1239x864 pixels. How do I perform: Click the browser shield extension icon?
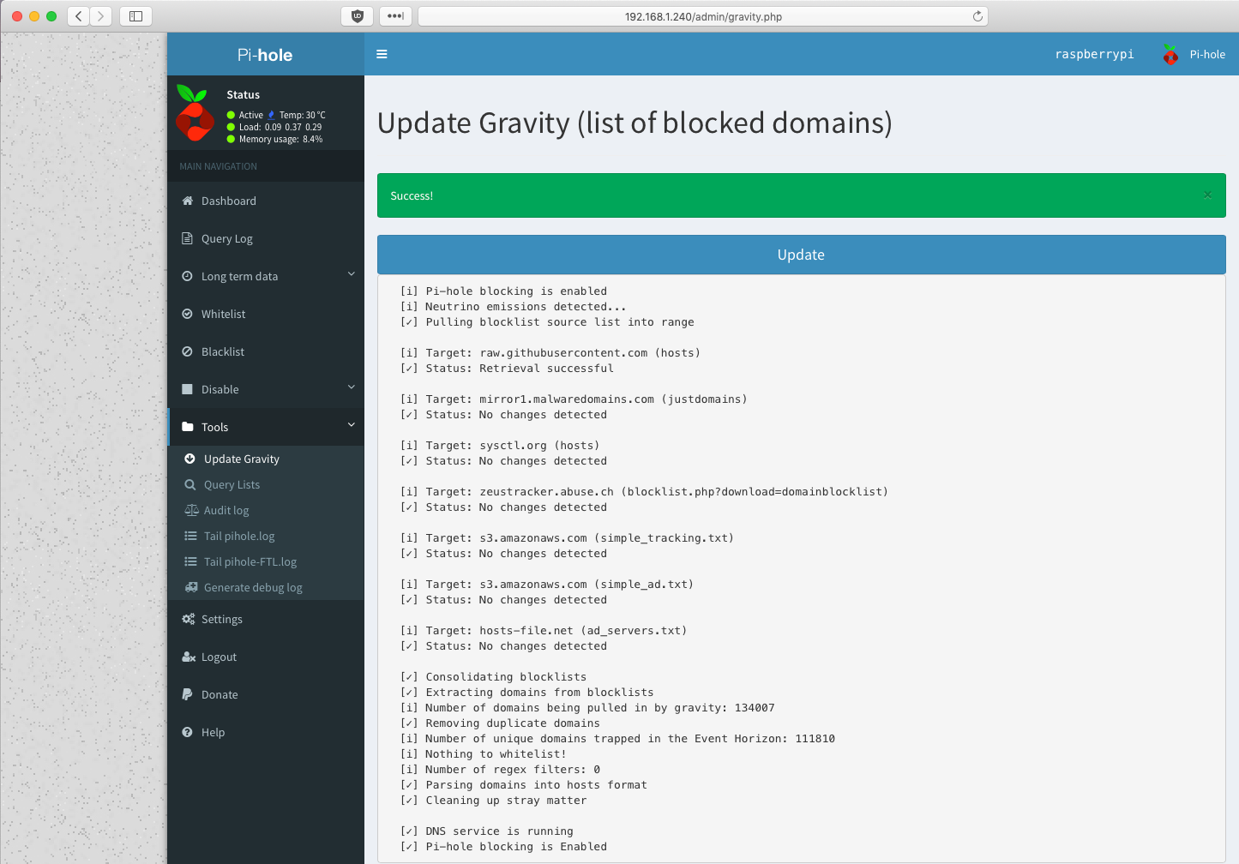coord(358,16)
